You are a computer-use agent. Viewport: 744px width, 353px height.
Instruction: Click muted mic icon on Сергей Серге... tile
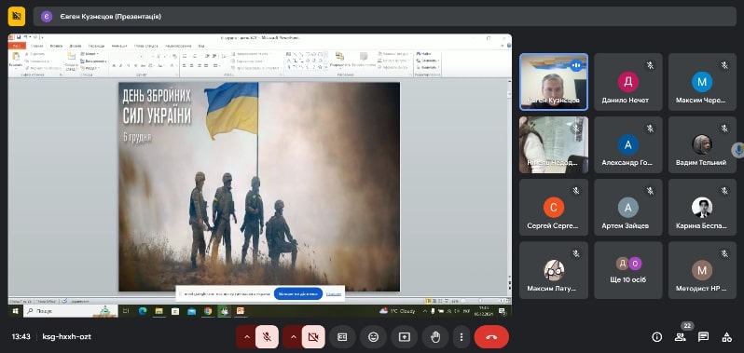coord(576,191)
